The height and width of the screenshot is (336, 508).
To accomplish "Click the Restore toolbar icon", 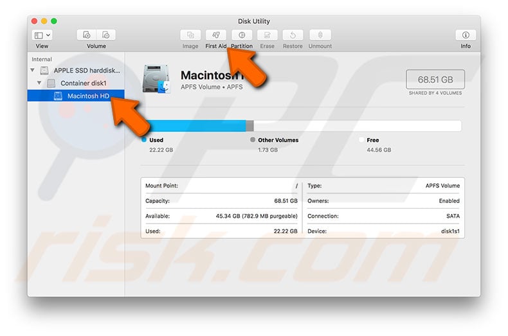I will pyautogui.click(x=293, y=35).
